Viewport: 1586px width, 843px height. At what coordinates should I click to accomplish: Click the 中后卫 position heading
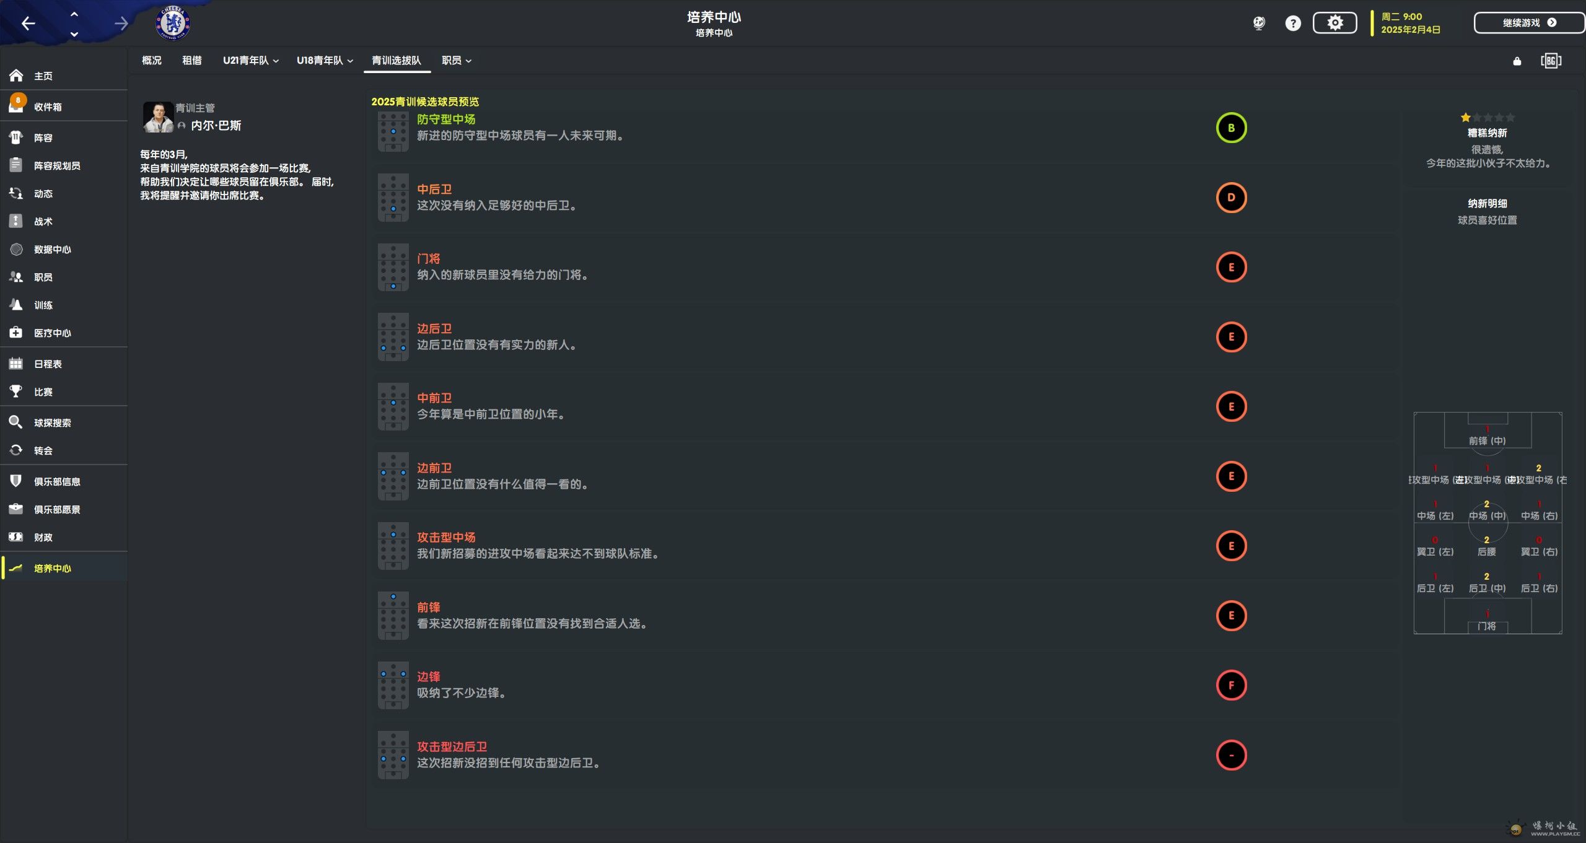pyautogui.click(x=434, y=189)
